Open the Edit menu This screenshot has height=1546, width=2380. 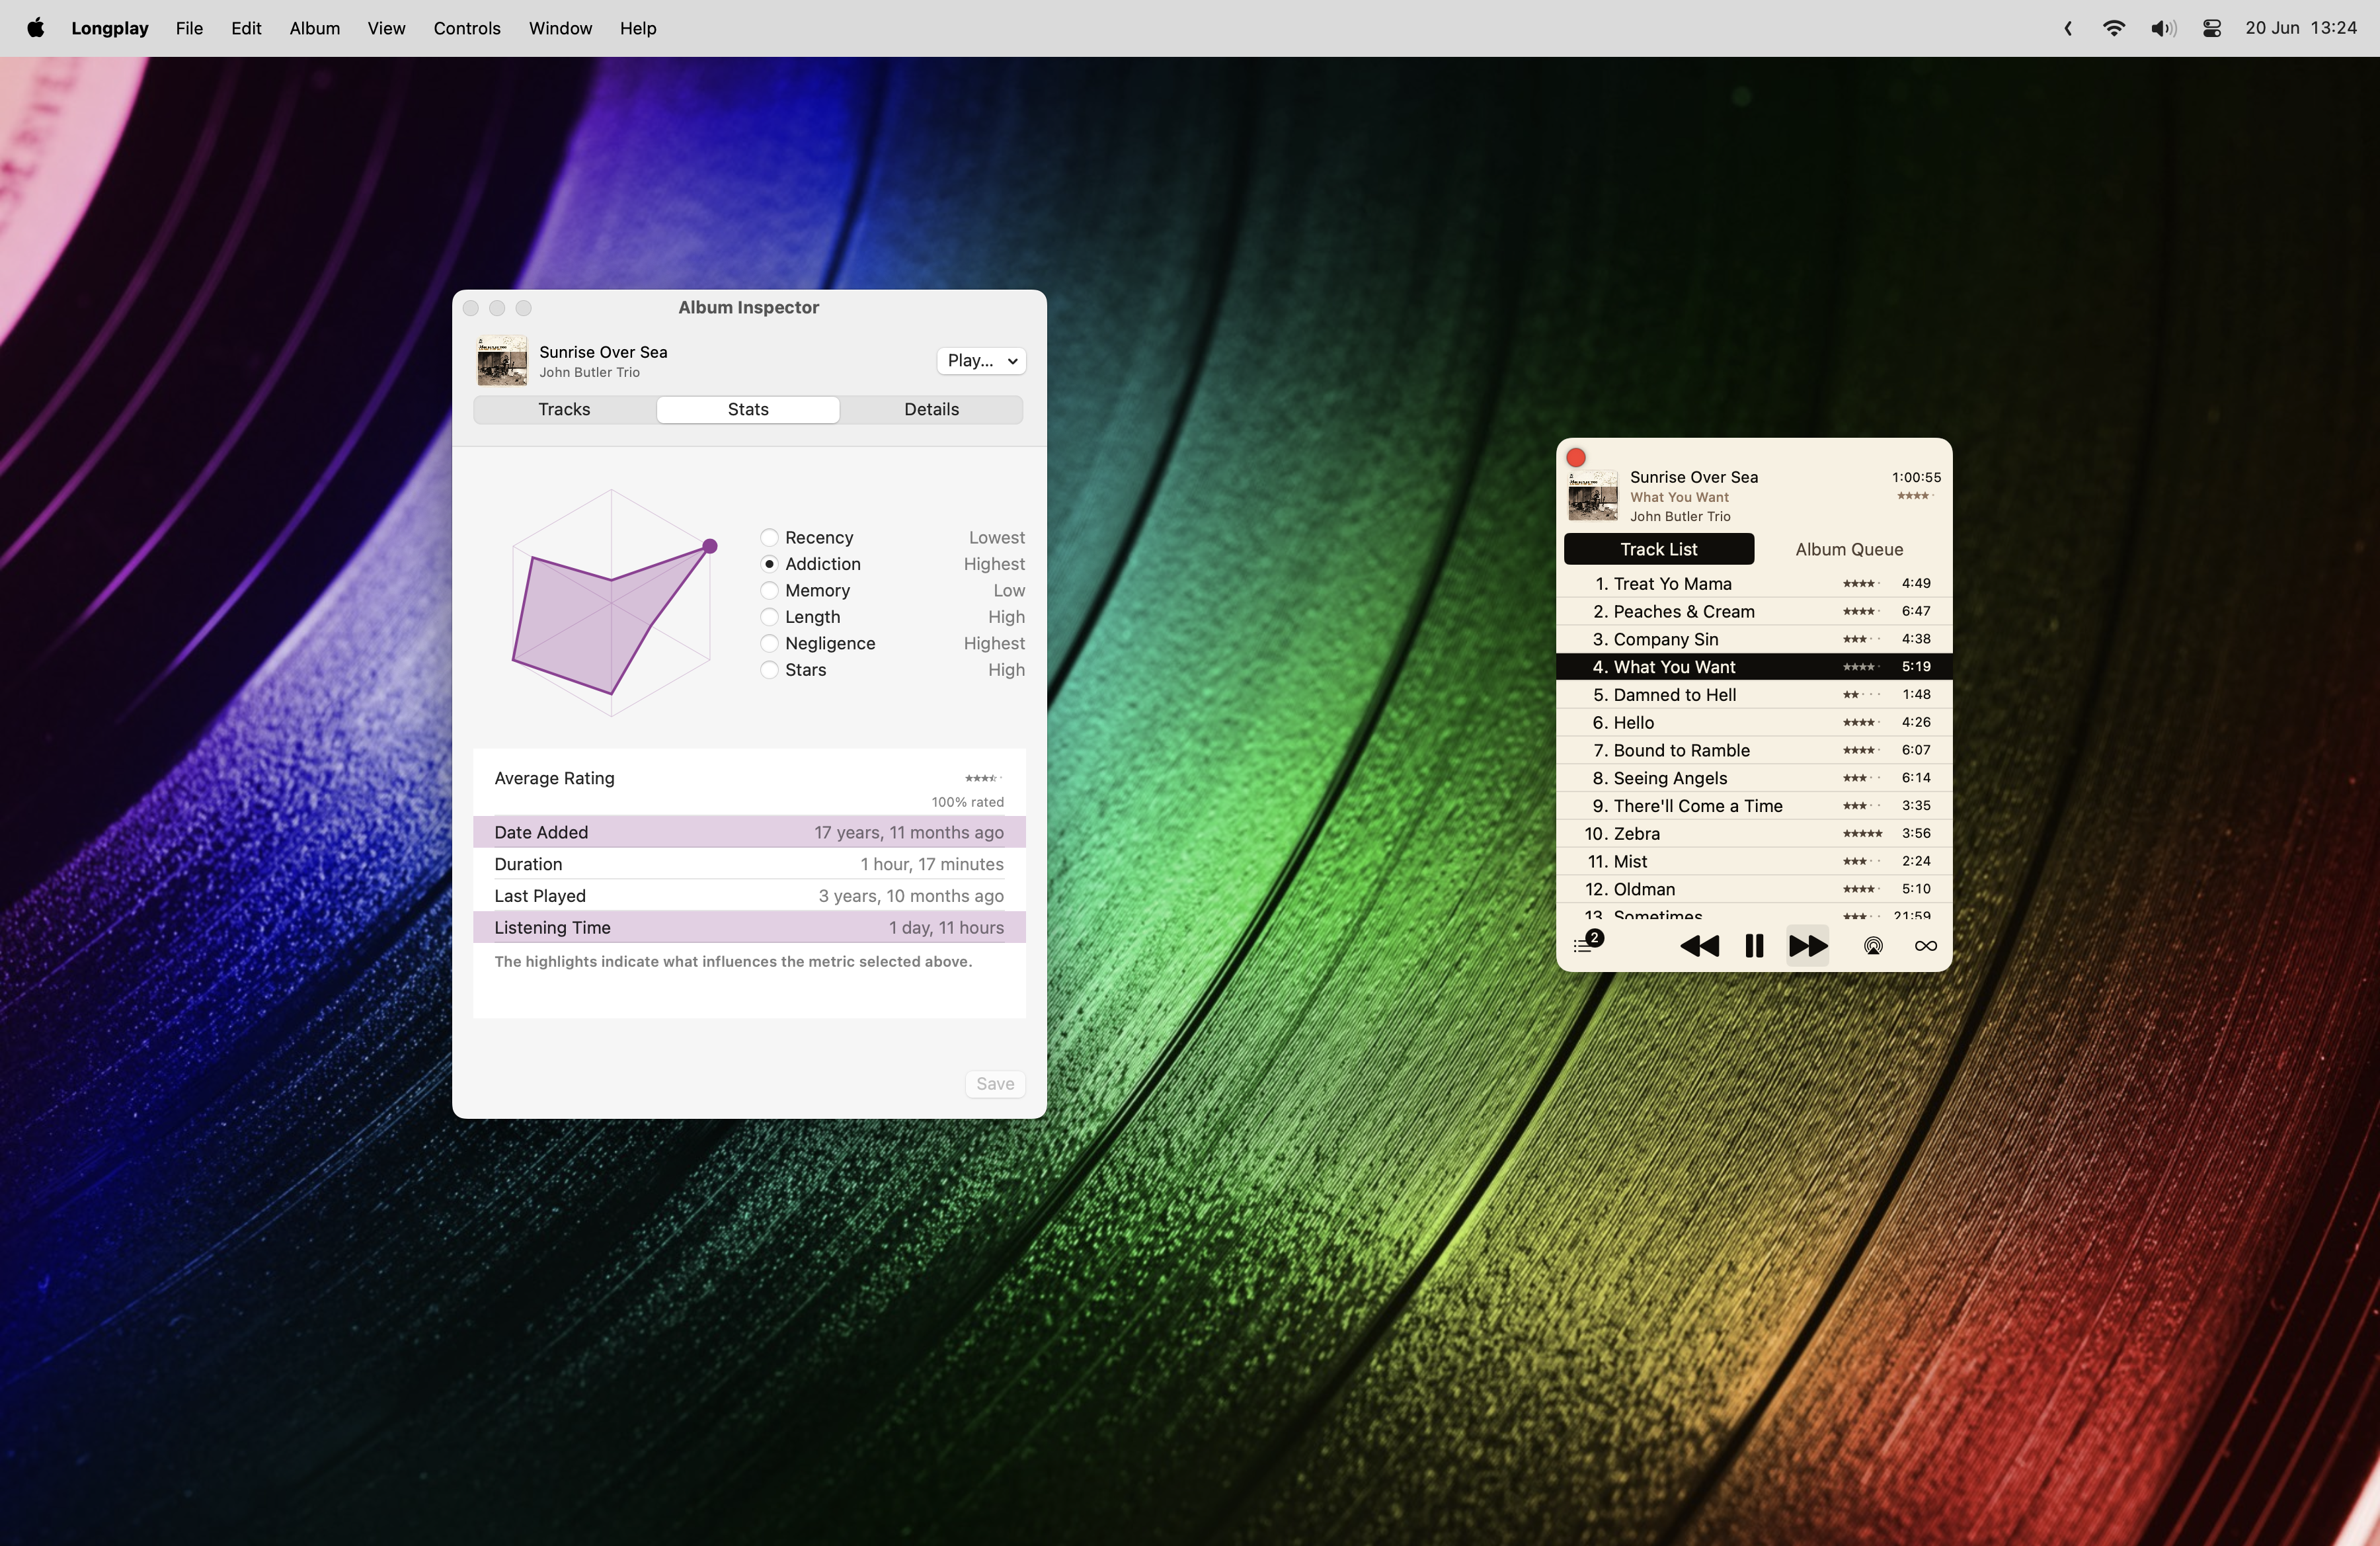tap(246, 28)
